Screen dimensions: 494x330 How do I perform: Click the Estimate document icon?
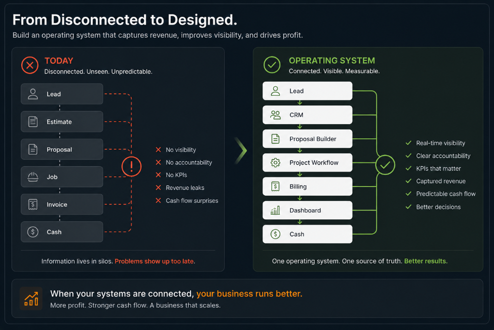point(33,122)
